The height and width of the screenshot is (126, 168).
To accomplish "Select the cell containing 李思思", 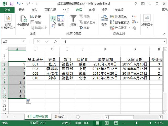I will 52,69.
